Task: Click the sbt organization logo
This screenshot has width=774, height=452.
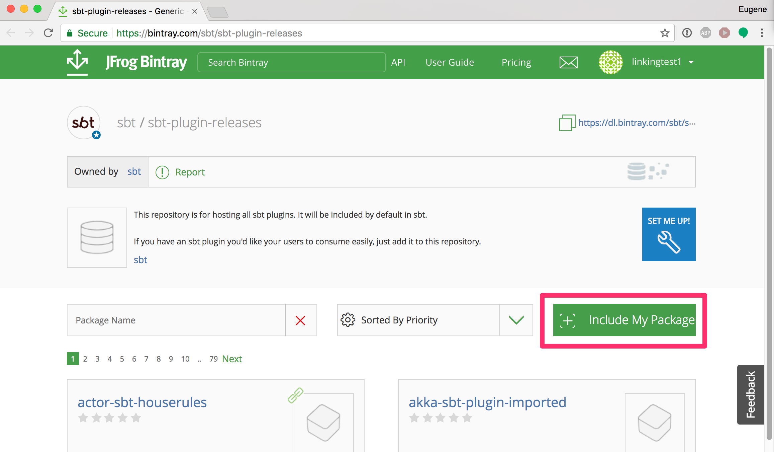Action: point(84,123)
